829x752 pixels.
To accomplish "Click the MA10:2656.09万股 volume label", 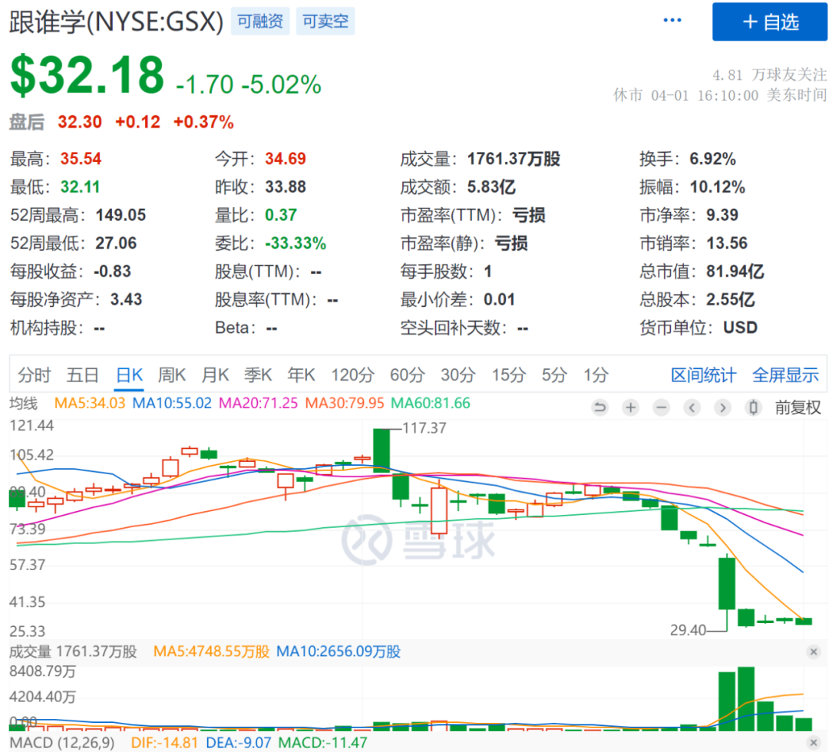I will click(x=339, y=651).
